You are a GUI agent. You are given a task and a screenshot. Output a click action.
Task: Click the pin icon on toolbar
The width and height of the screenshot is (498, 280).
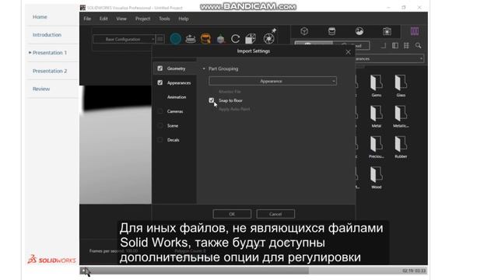pyautogui.click(x=274, y=30)
